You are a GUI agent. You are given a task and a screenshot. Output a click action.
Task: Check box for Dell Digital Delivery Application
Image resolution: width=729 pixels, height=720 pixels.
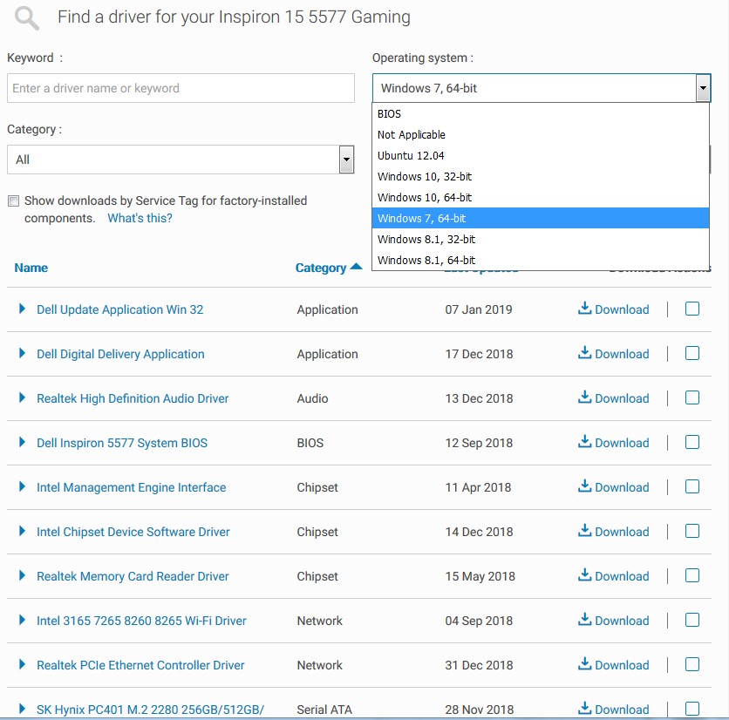click(x=692, y=353)
